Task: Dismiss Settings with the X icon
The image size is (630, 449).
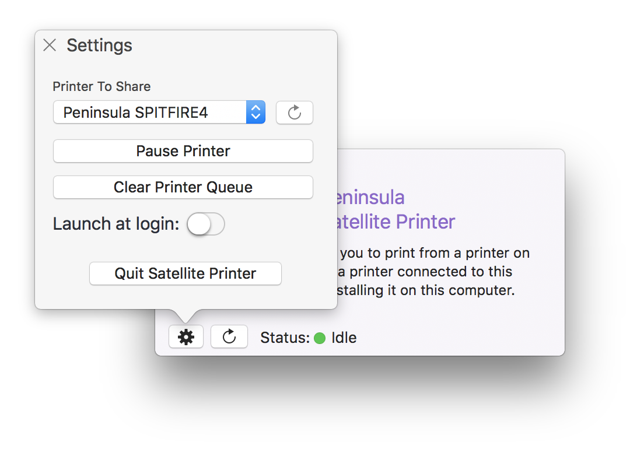Action: 50,45
